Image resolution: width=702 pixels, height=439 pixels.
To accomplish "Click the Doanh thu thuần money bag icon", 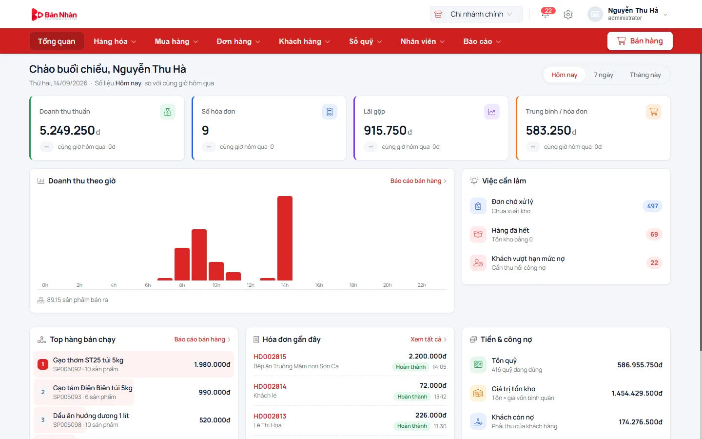I will tap(167, 112).
